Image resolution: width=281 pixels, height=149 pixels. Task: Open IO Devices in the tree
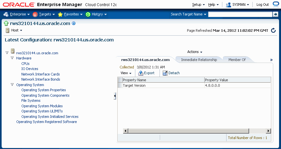[x=30, y=69]
